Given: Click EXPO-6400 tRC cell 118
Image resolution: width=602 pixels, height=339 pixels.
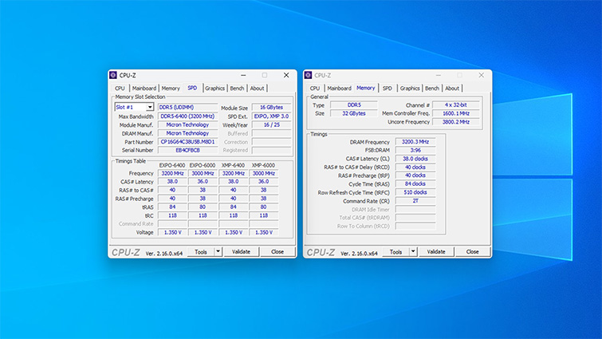Looking at the screenshot, I should coord(172,215).
